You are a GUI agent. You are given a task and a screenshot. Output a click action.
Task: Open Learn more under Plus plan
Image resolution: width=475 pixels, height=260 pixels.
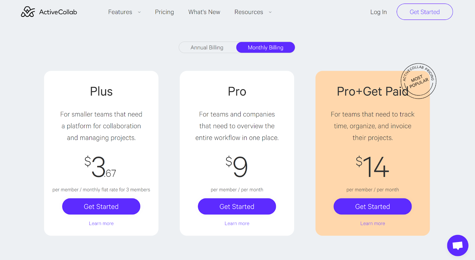coord(101,223)
